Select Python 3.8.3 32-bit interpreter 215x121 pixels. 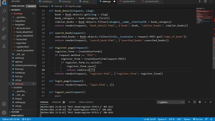pos(11,119)
